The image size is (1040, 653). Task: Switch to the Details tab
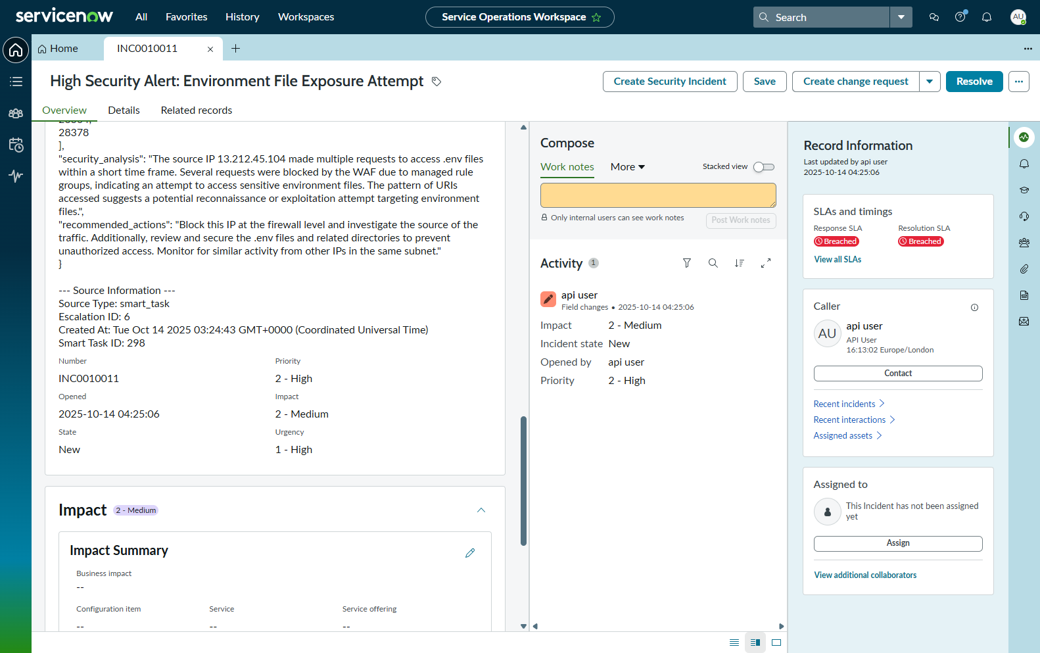(124, 110)
